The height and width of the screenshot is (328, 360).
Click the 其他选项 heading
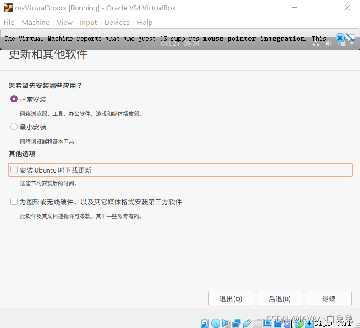(x=22, y=153)
